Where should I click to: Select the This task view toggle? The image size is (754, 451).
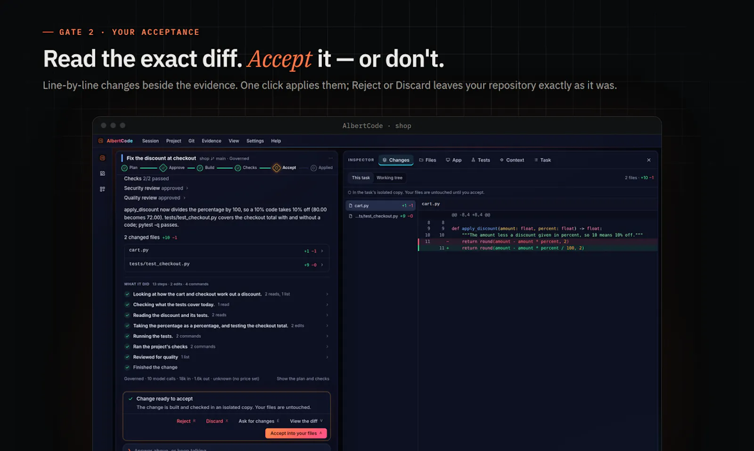[x=361, y=178]
